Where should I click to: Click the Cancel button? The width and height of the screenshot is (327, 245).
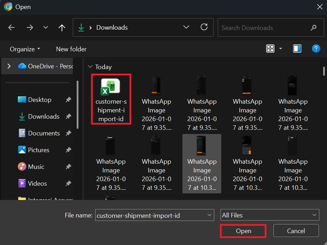point(296,231)
